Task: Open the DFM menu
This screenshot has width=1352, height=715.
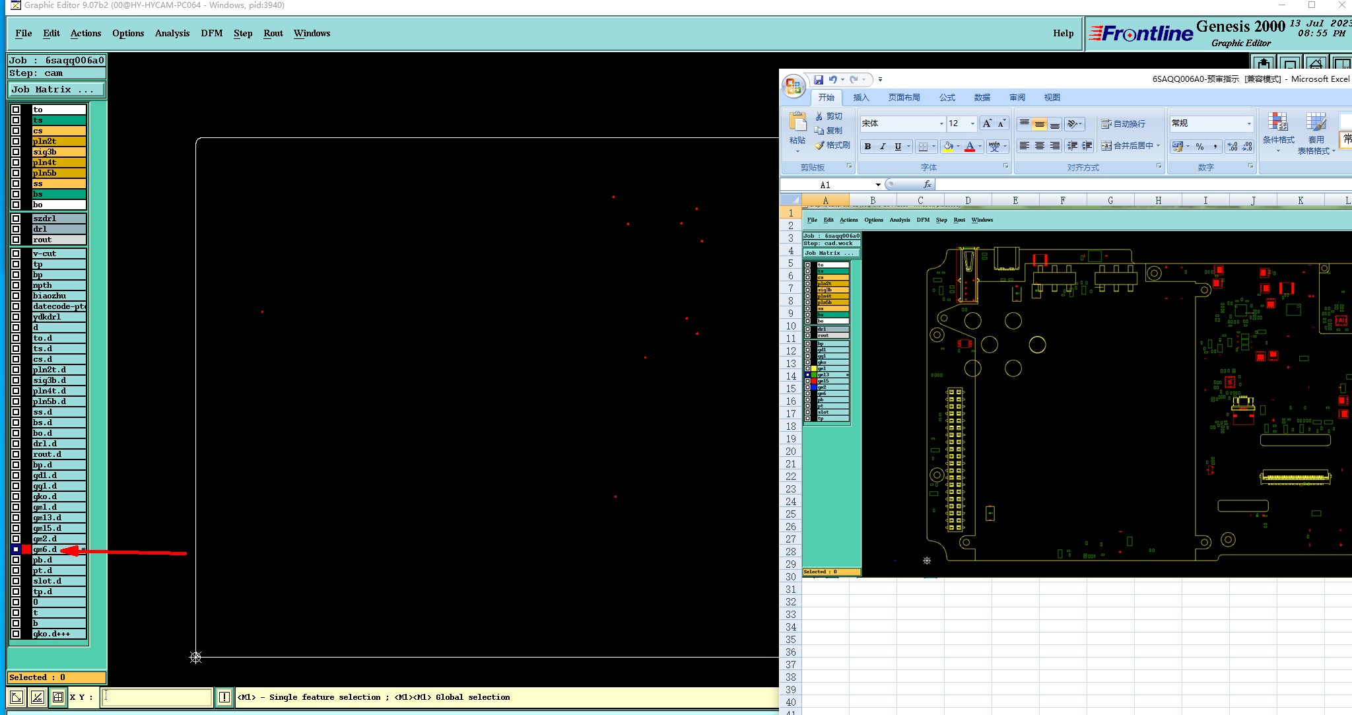Action: coord(211,33)
